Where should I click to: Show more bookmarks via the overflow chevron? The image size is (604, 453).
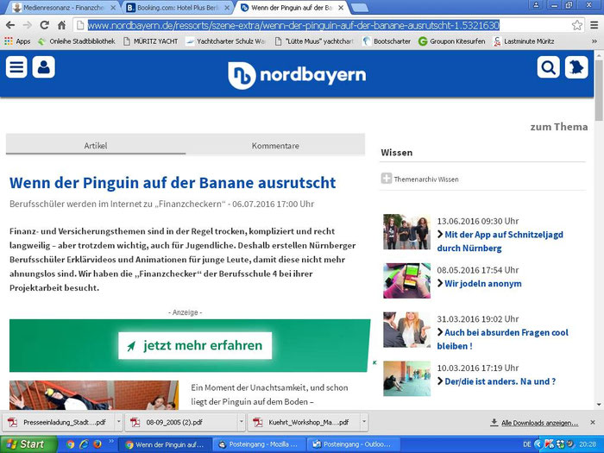(x=595, y=41)
